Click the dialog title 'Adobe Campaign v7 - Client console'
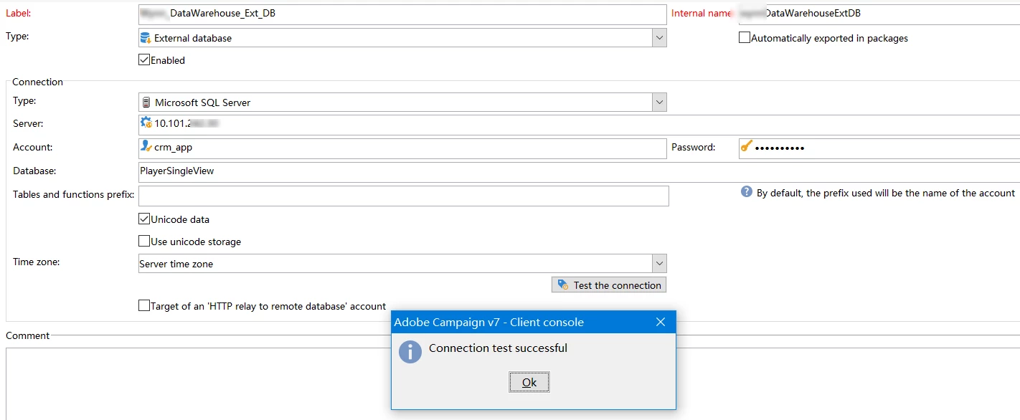 tap(489, 323)
